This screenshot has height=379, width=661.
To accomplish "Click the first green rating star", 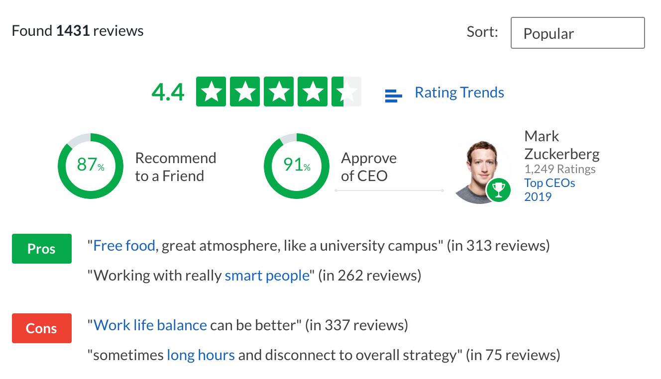I will pyautogui.click(x=212, y=92).
